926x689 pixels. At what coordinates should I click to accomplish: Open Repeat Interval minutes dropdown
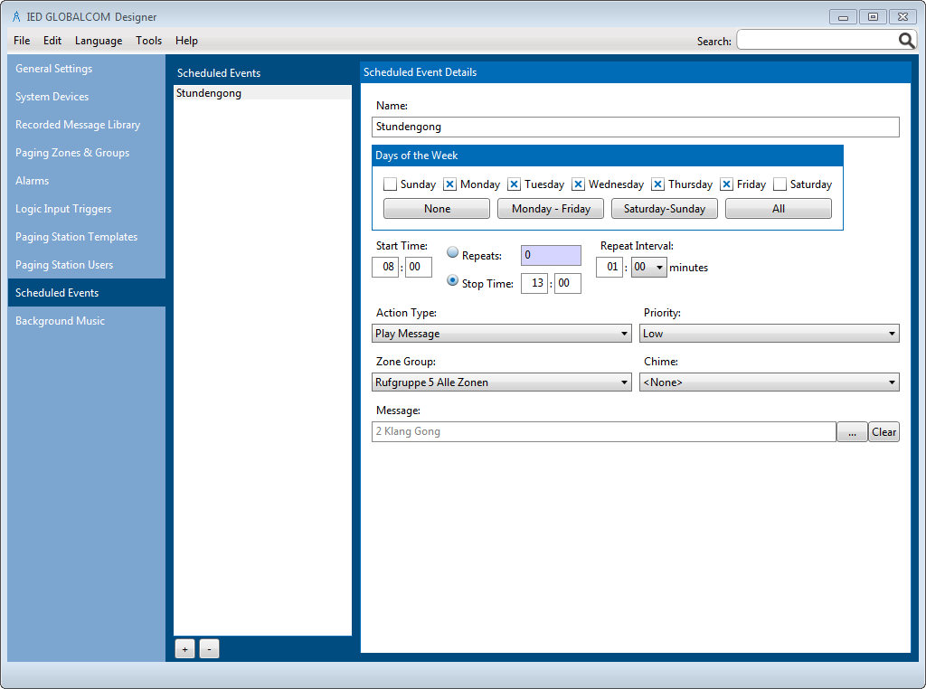[648, 268]
